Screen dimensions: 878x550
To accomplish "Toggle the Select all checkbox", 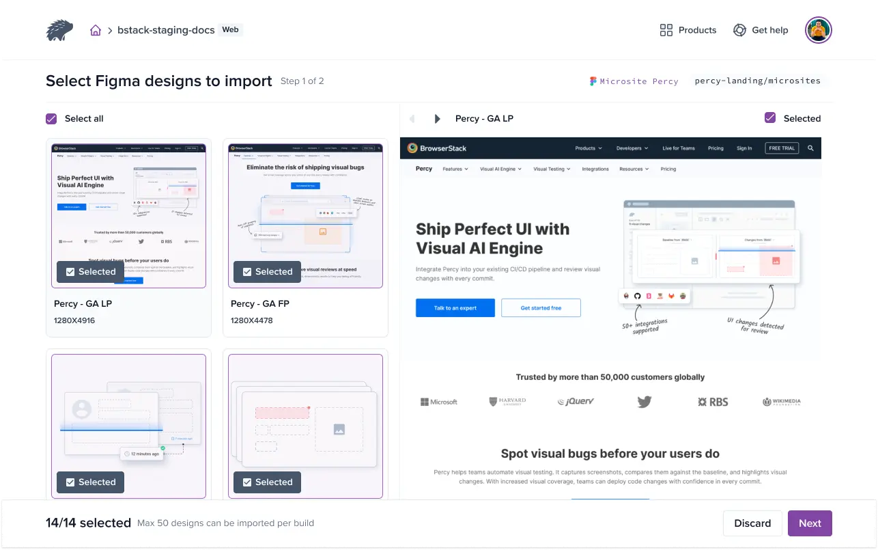I will 51,119.
